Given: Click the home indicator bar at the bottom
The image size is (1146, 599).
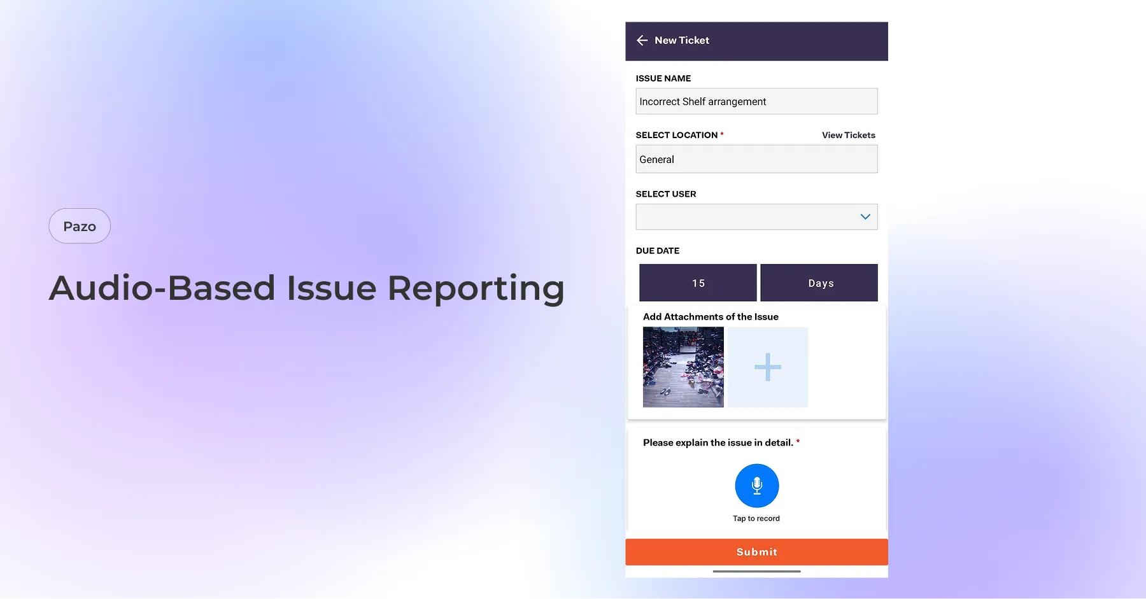Looking at the screenshot, I should [756, 572].
